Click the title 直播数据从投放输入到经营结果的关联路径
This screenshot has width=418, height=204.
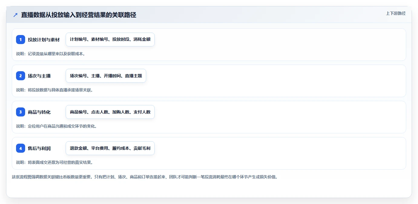pyautogui.click(x=79, y=15)
